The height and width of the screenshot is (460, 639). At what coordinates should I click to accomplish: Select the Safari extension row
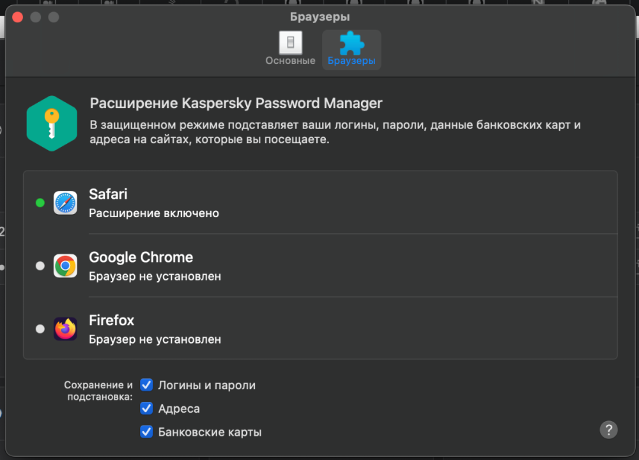pyautogui.click(x=319, y=203)
